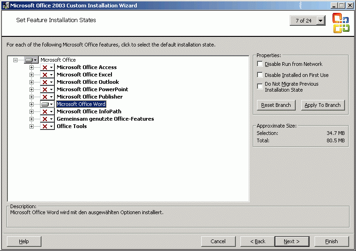
Task: Open the Help button
Action: [24, 241]
